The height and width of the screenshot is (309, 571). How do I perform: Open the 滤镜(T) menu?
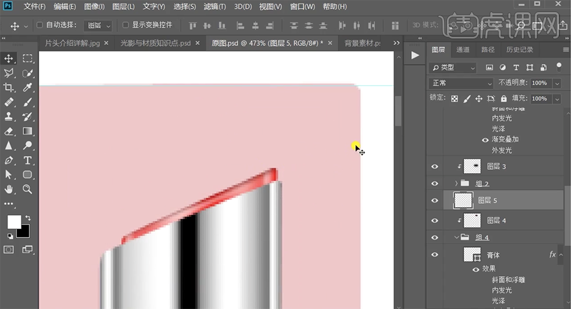(x=215, y=7)
